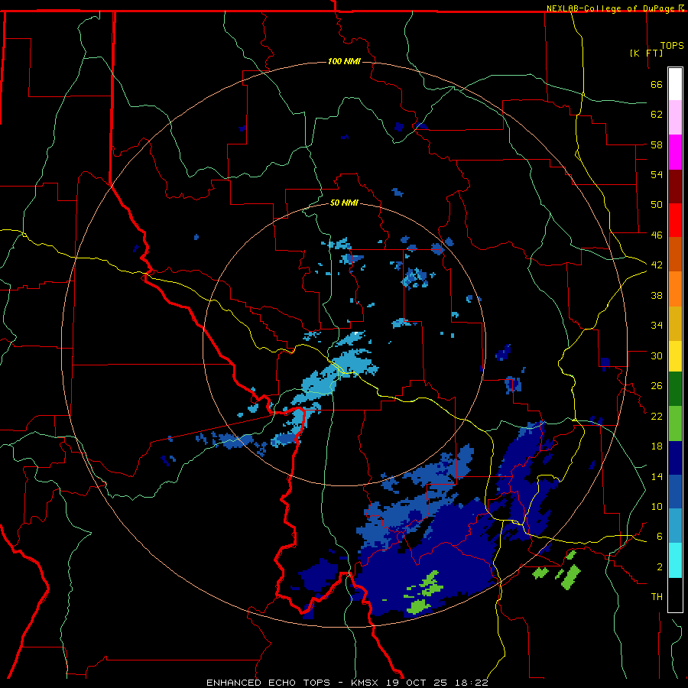
Task: Click the 30 legend value label
Action: coord(657,355)
